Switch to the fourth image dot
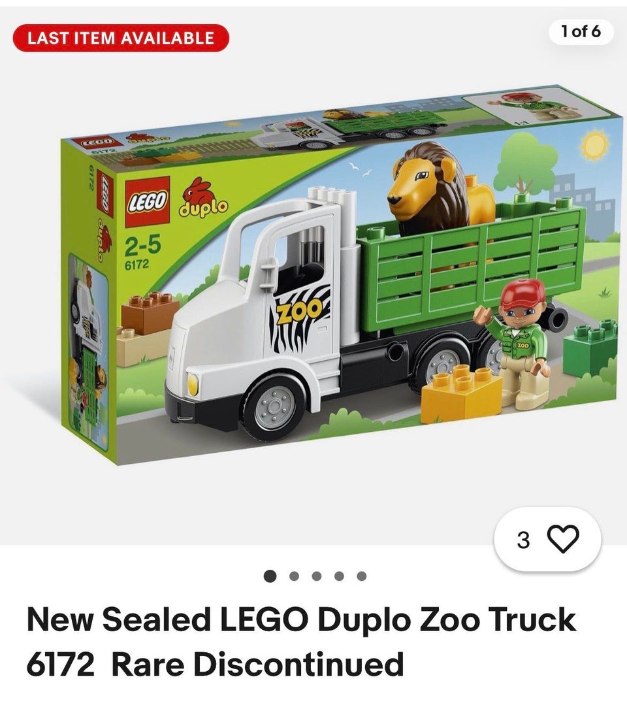This screenshot has height=707, width=627. point(340,576)
